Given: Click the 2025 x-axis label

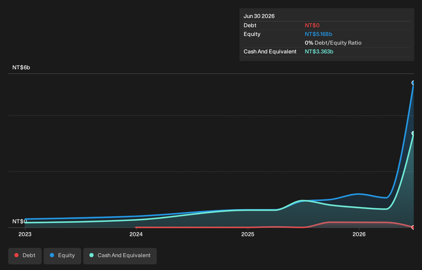Looking at the screenshot, I should (248, 234).
